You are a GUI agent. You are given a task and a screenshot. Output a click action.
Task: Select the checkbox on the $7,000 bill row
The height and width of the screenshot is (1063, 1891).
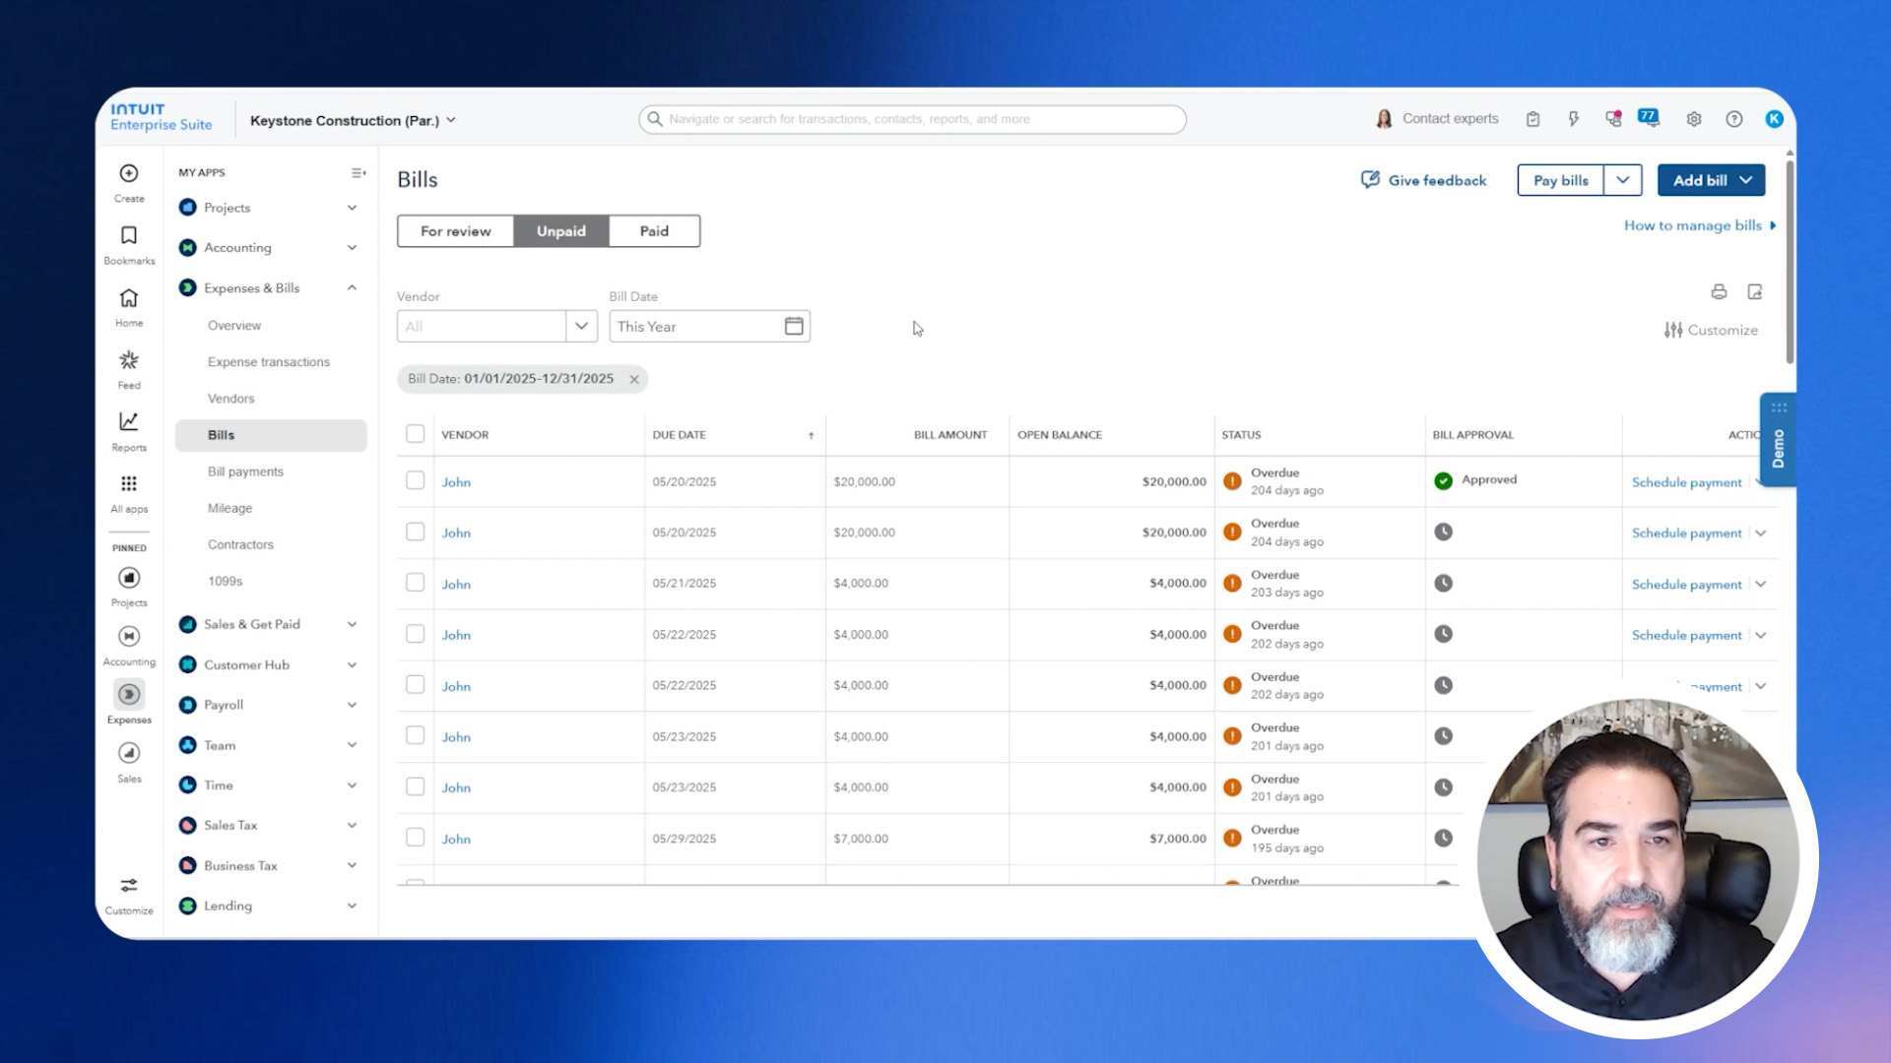(415, 838)
